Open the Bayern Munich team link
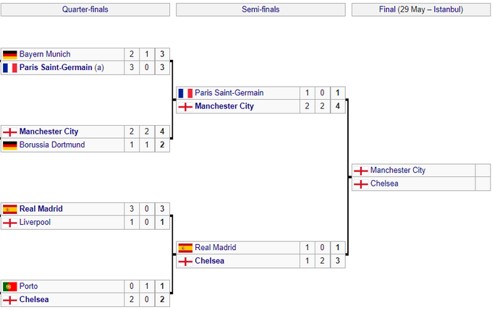 (x=45, y=54)
